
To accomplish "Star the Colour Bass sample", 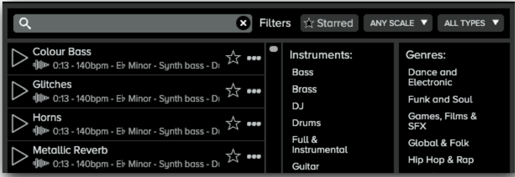I will click(x=233, y=58).
